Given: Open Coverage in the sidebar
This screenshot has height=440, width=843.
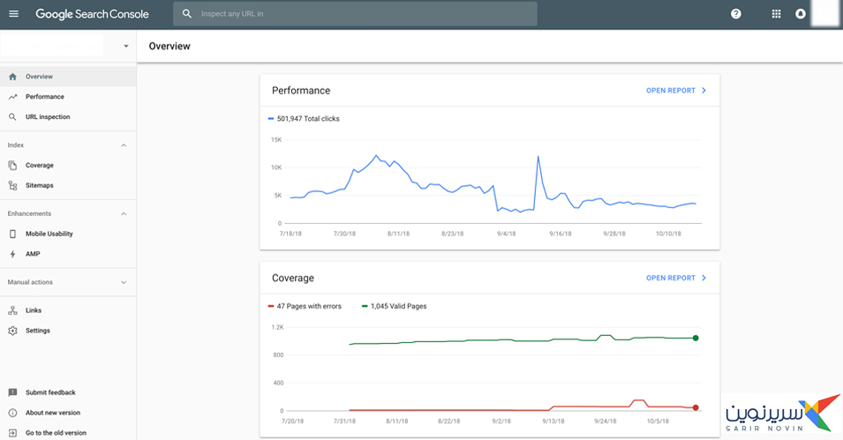Looking at the screenshot, I should pyautogui.click(x=68, y=166).
